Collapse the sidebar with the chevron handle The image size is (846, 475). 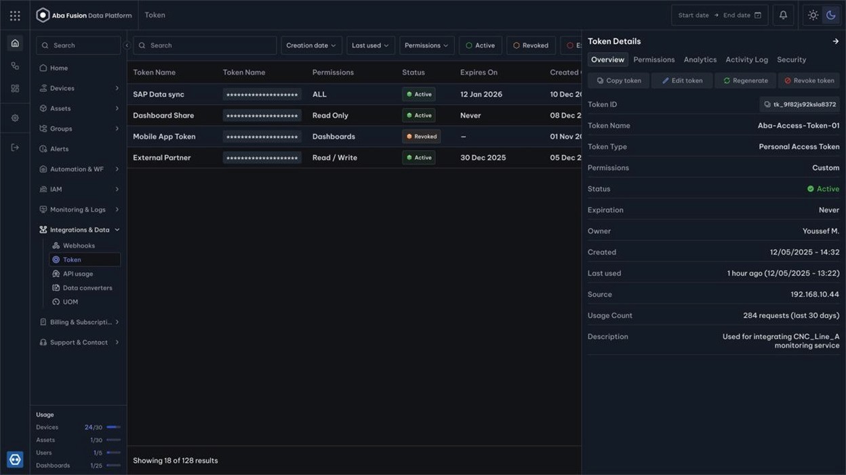[127, 45]
